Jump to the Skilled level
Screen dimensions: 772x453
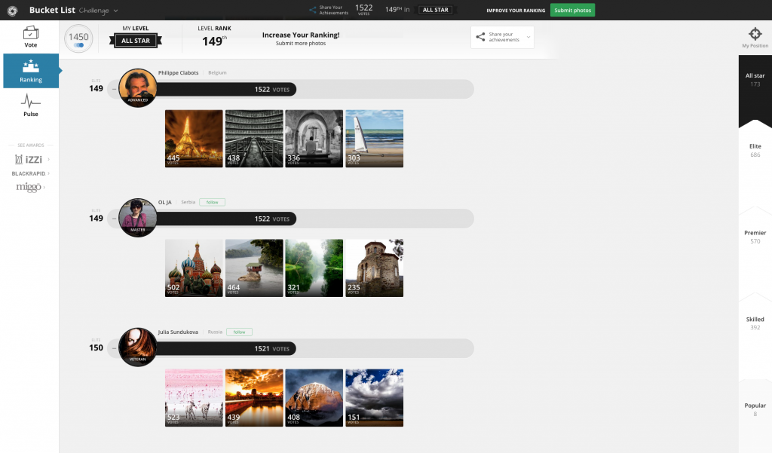[x=755, y=323]
